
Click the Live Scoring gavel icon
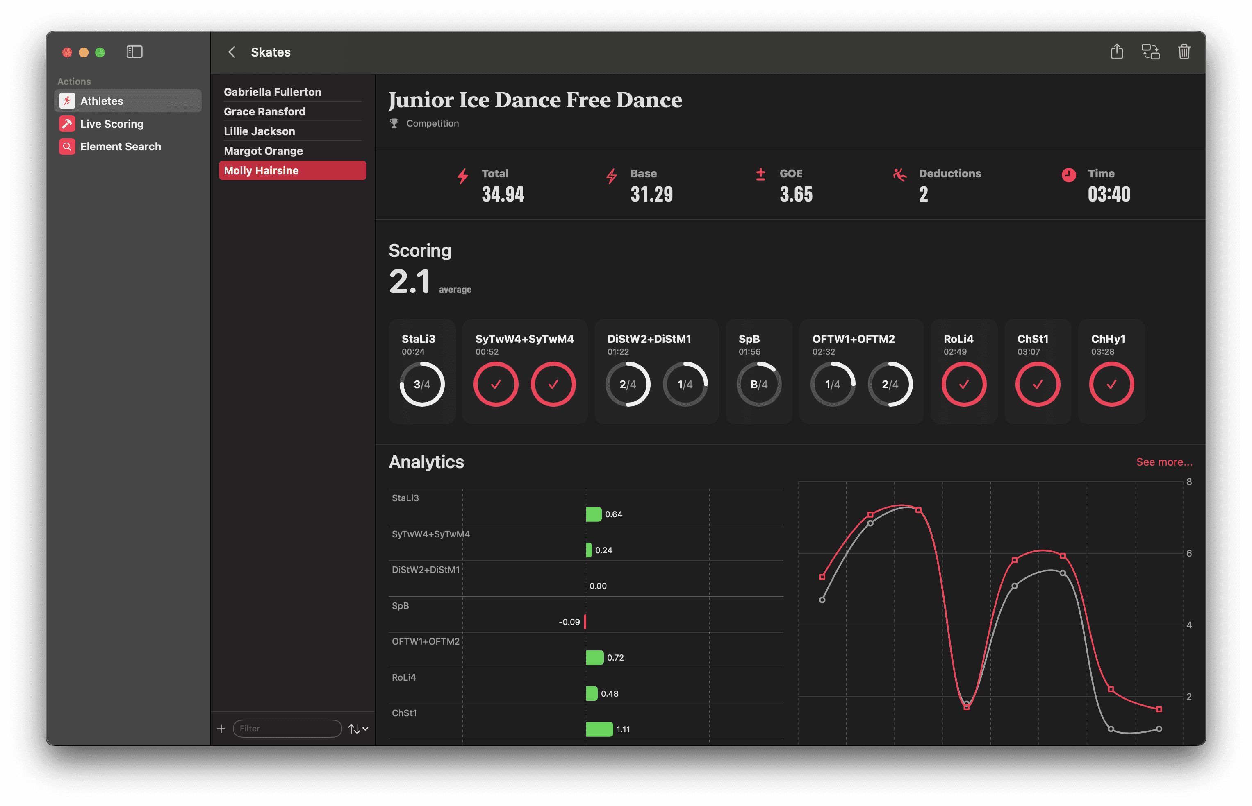[67, 124]
